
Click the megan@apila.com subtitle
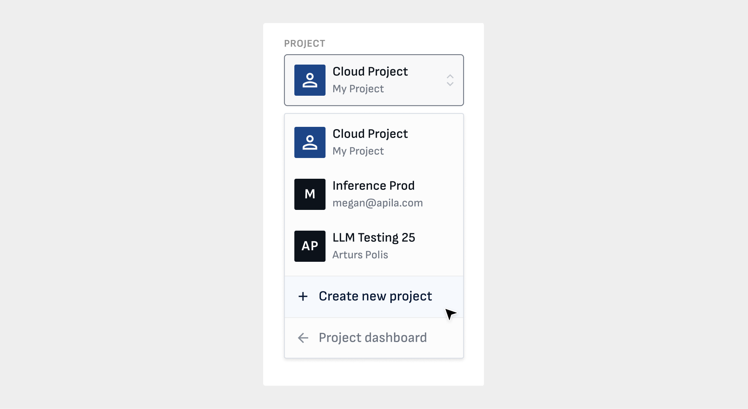[377, 203]
